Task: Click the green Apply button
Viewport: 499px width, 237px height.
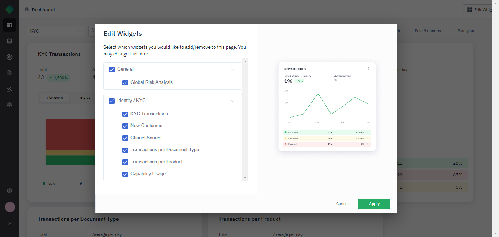Action: pyautogui.click(x=374, y=204)
